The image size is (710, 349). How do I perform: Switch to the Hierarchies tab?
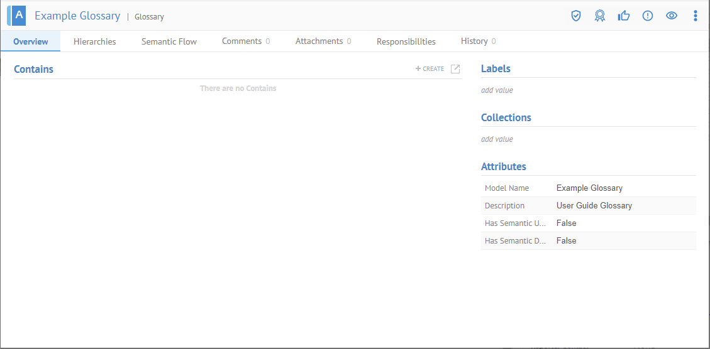tap(94, 41)
